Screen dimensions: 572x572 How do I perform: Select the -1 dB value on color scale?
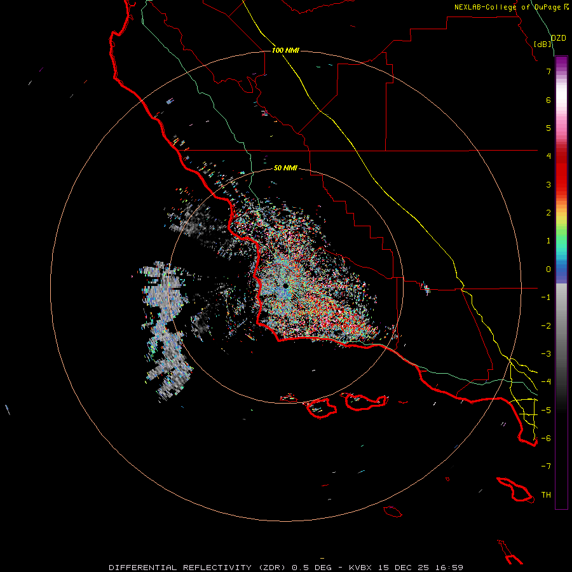[x=546, y=297]
